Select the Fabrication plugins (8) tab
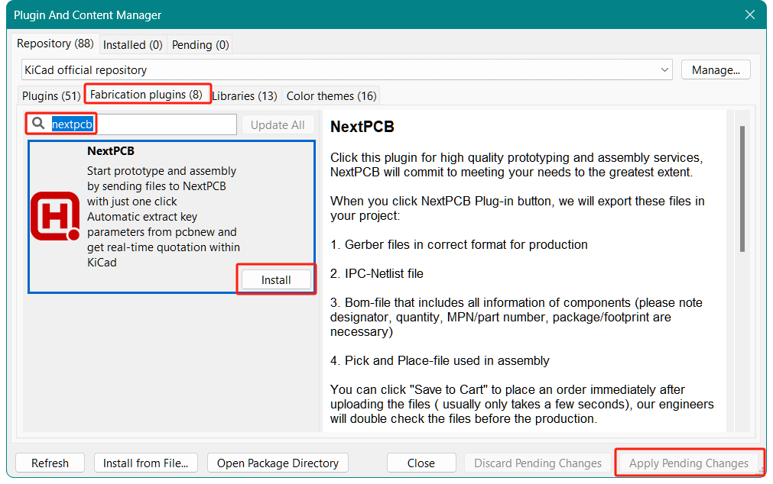The height and width of the screenshot is (484, 773). point(146,95)
